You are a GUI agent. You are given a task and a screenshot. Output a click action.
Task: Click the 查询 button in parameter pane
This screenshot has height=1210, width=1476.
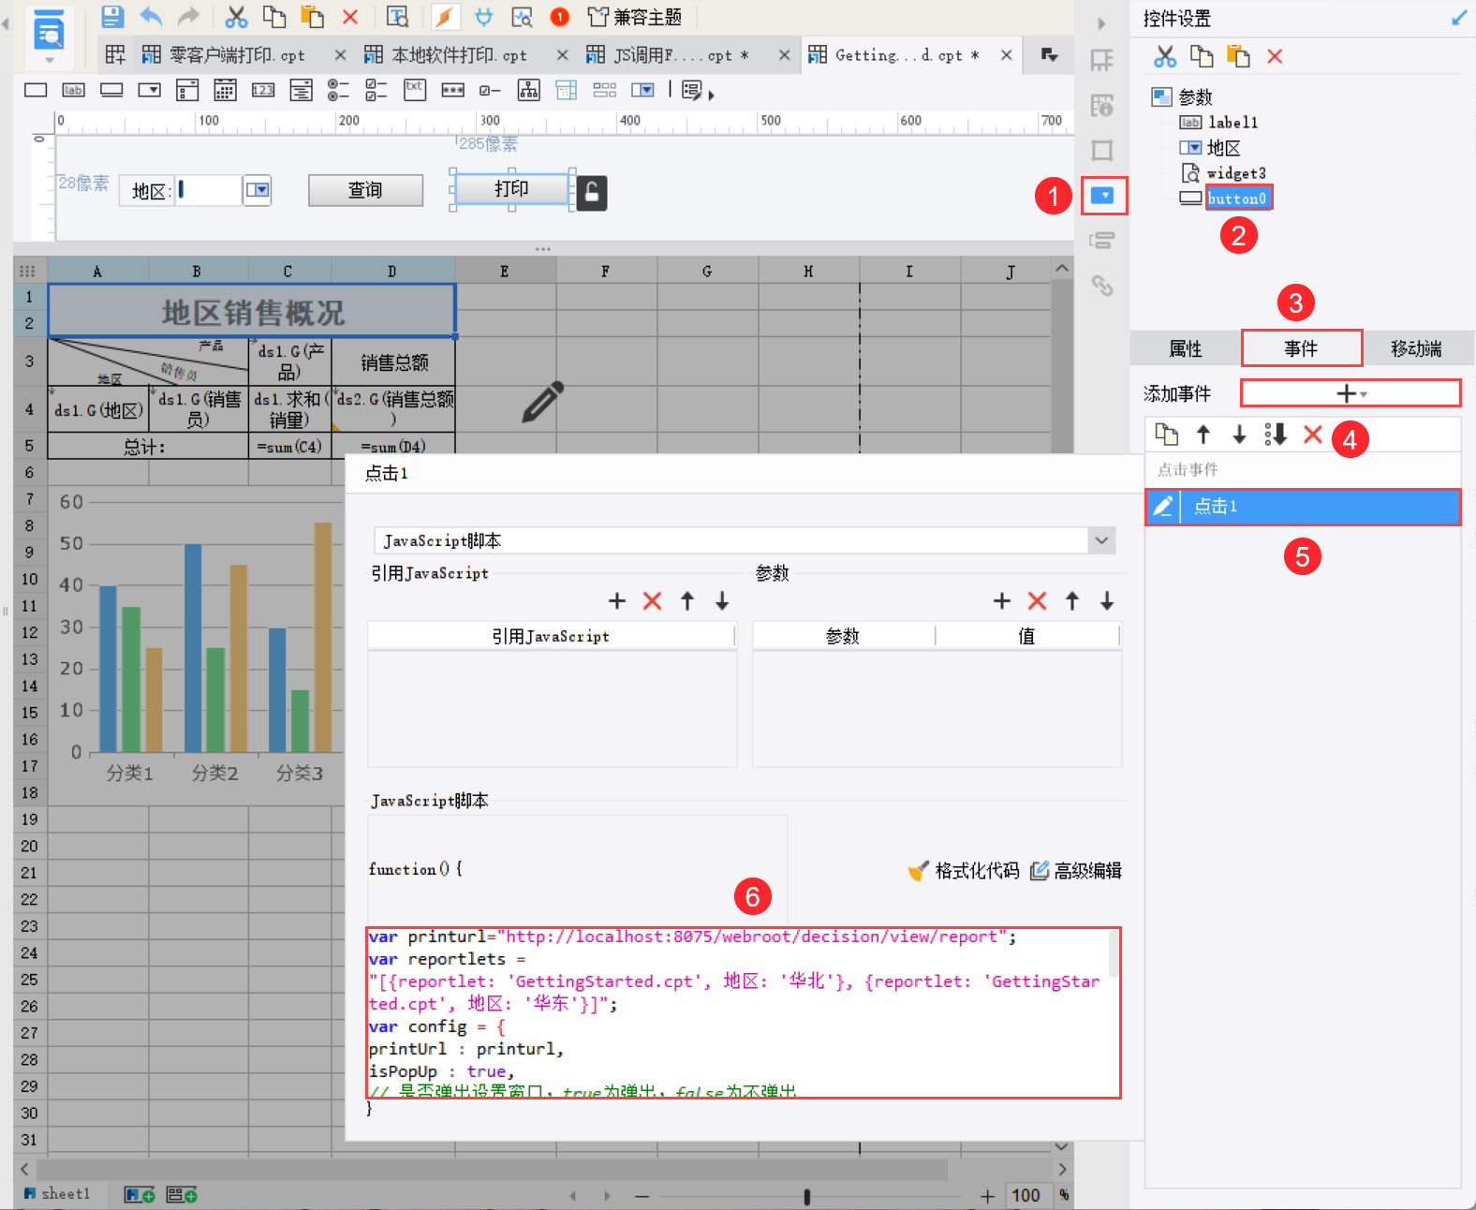[x=365, y=190]
